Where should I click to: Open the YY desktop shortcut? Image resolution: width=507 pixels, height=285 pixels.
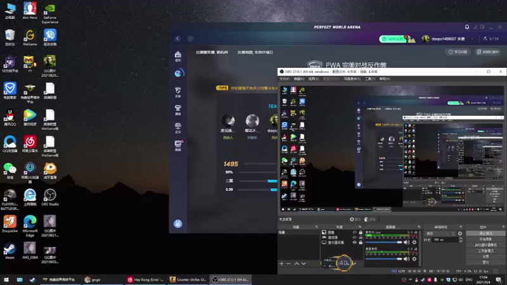(x=30, y=64)
